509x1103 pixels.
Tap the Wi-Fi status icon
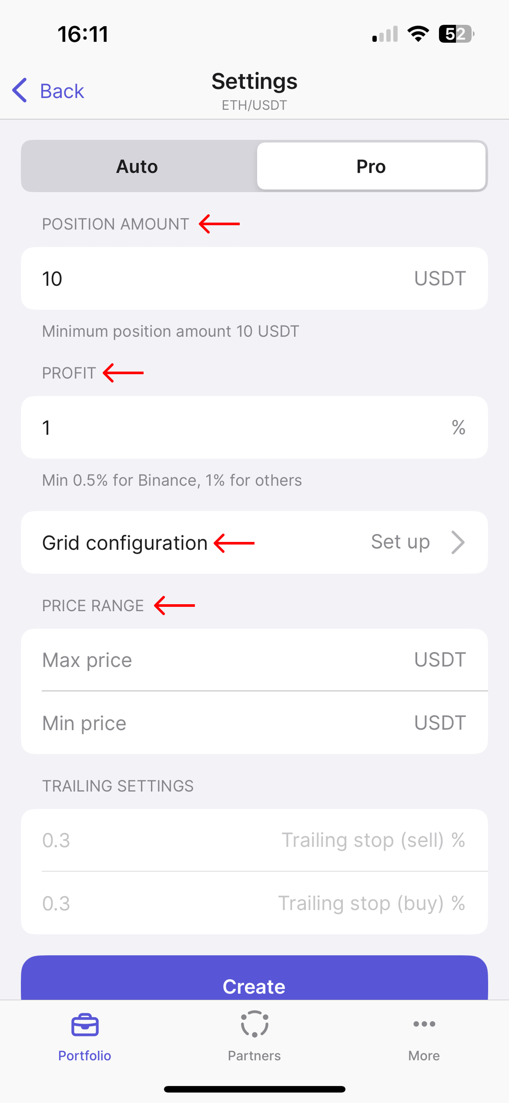[x=418, y=34]
